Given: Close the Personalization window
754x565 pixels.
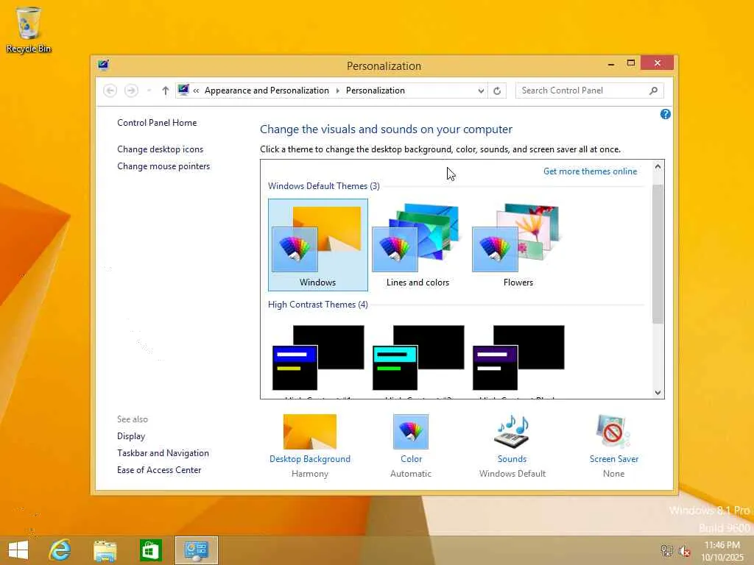Looking at the screenshot, I should coord(657,63).
